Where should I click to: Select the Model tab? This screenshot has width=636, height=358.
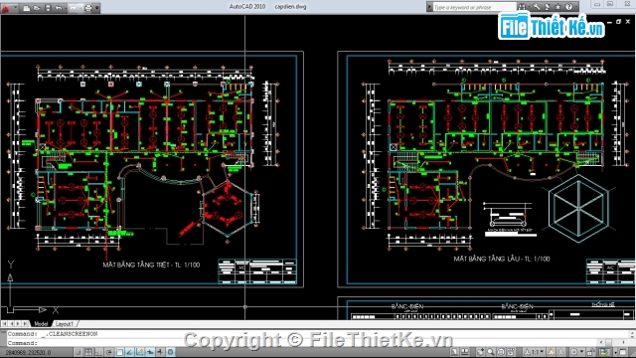(41, 323)
